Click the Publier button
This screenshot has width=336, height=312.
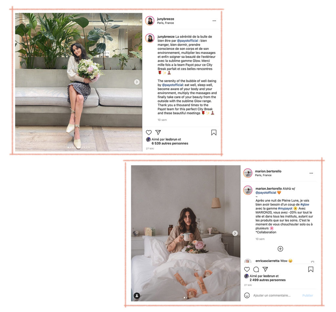pos(307,296)
